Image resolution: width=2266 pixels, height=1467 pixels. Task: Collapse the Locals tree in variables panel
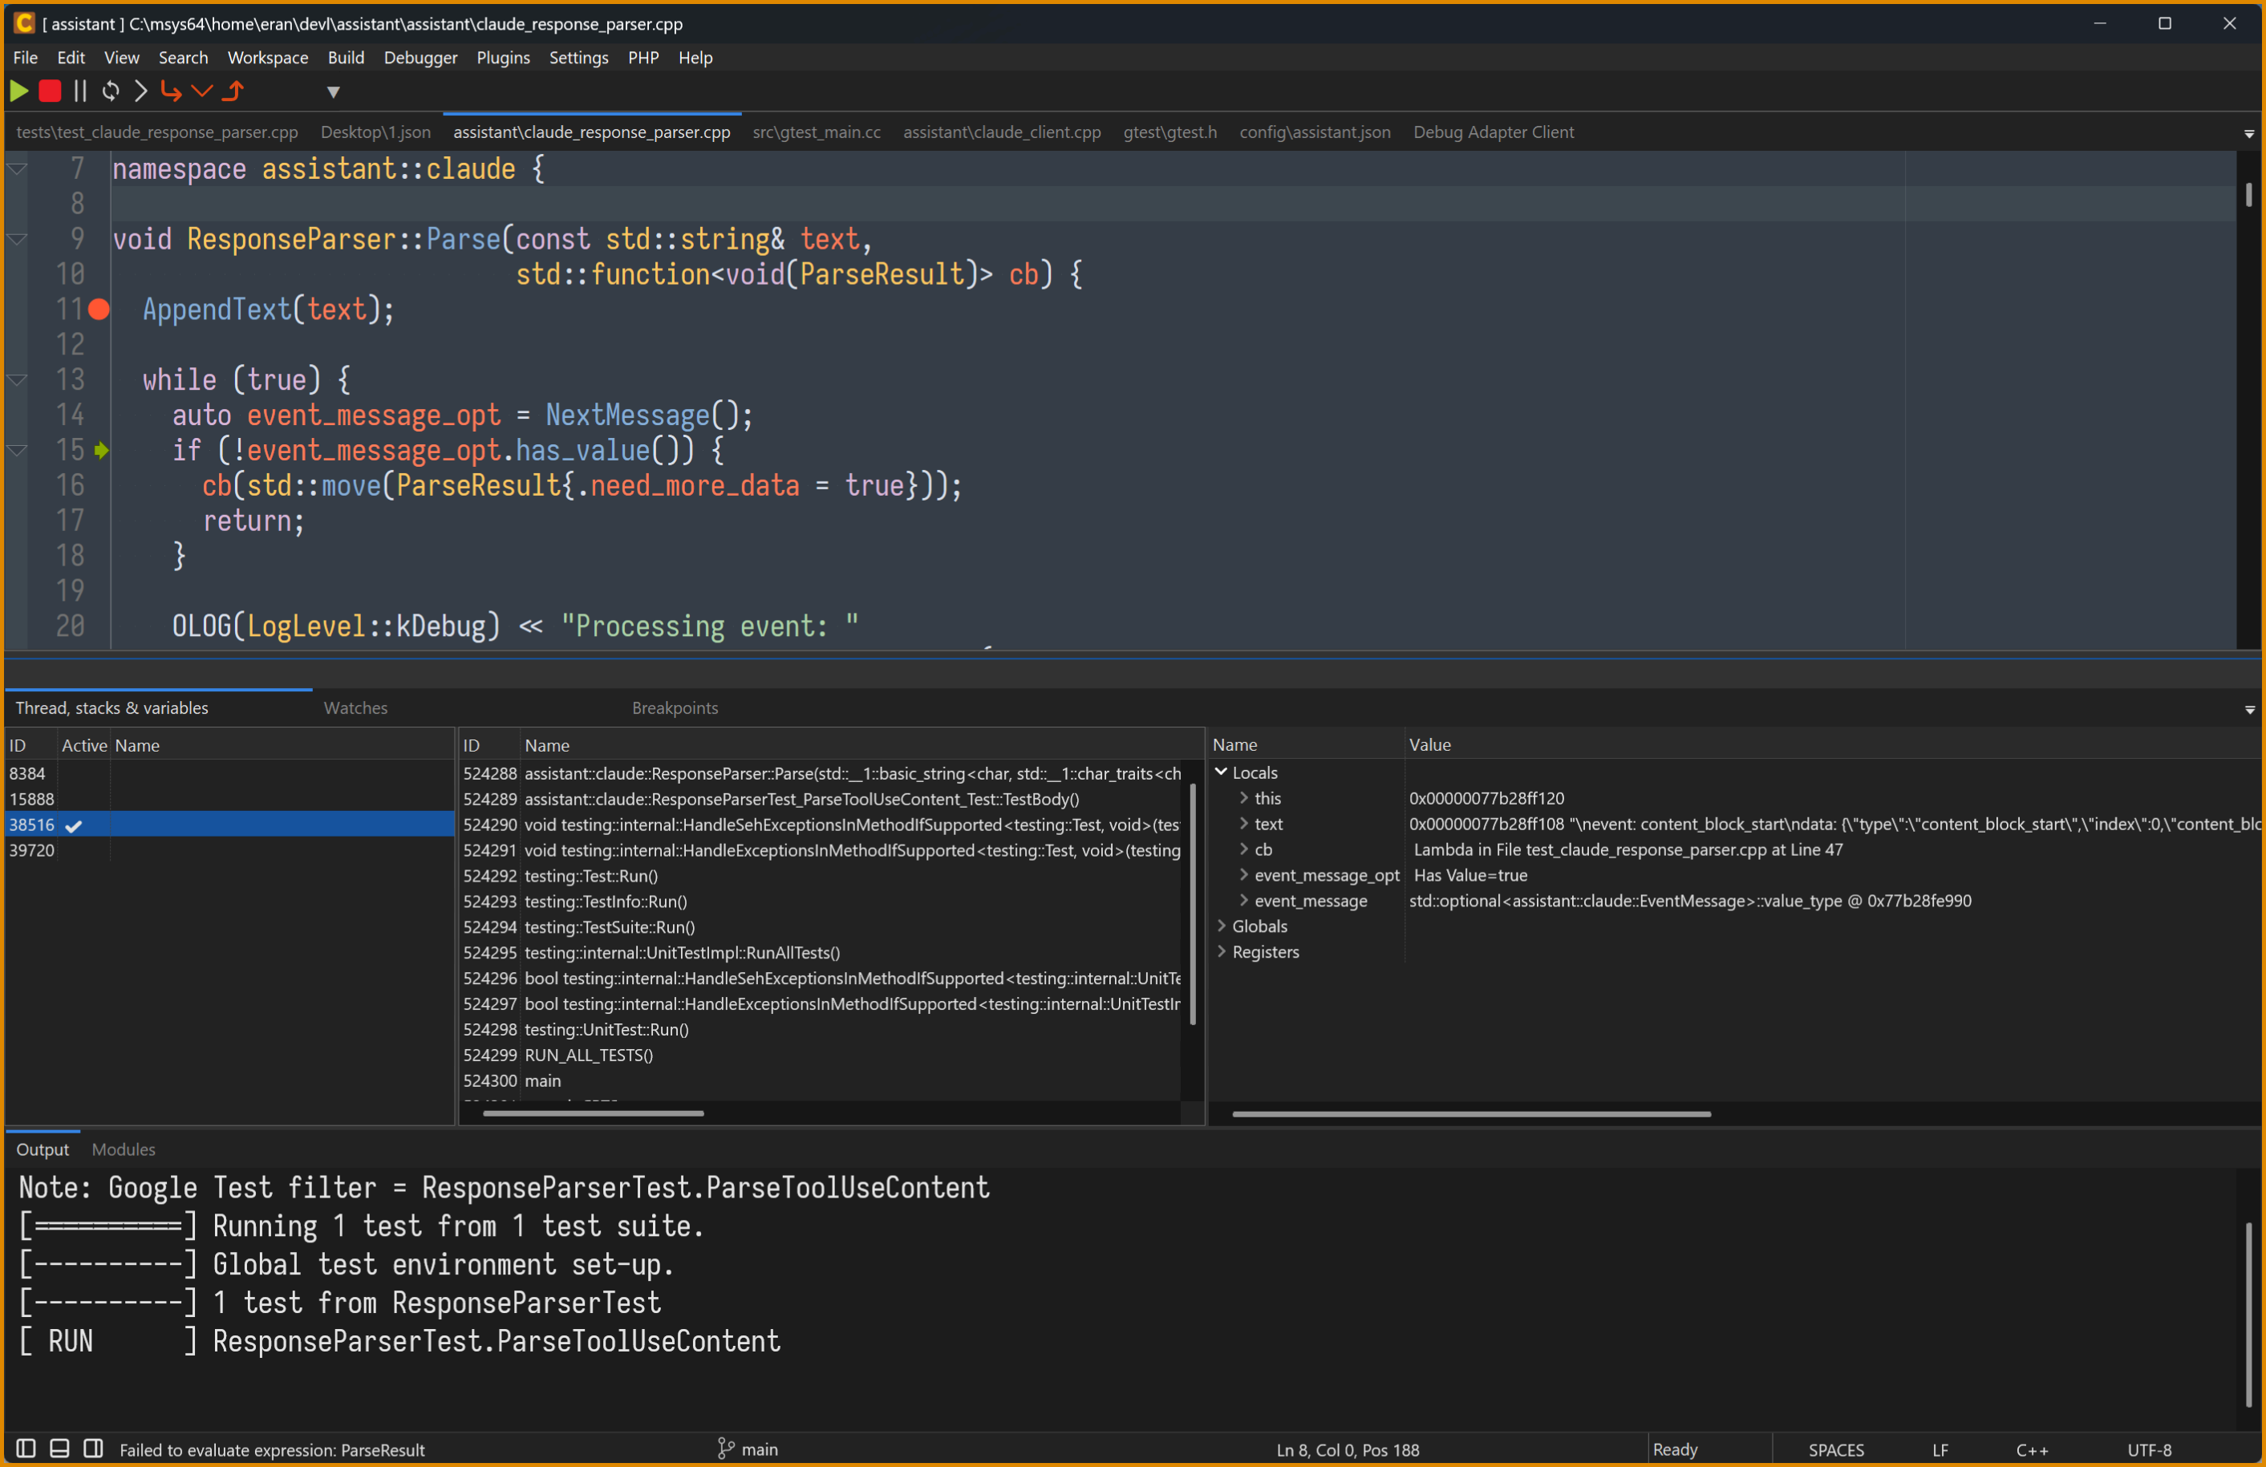point(1222,772)
